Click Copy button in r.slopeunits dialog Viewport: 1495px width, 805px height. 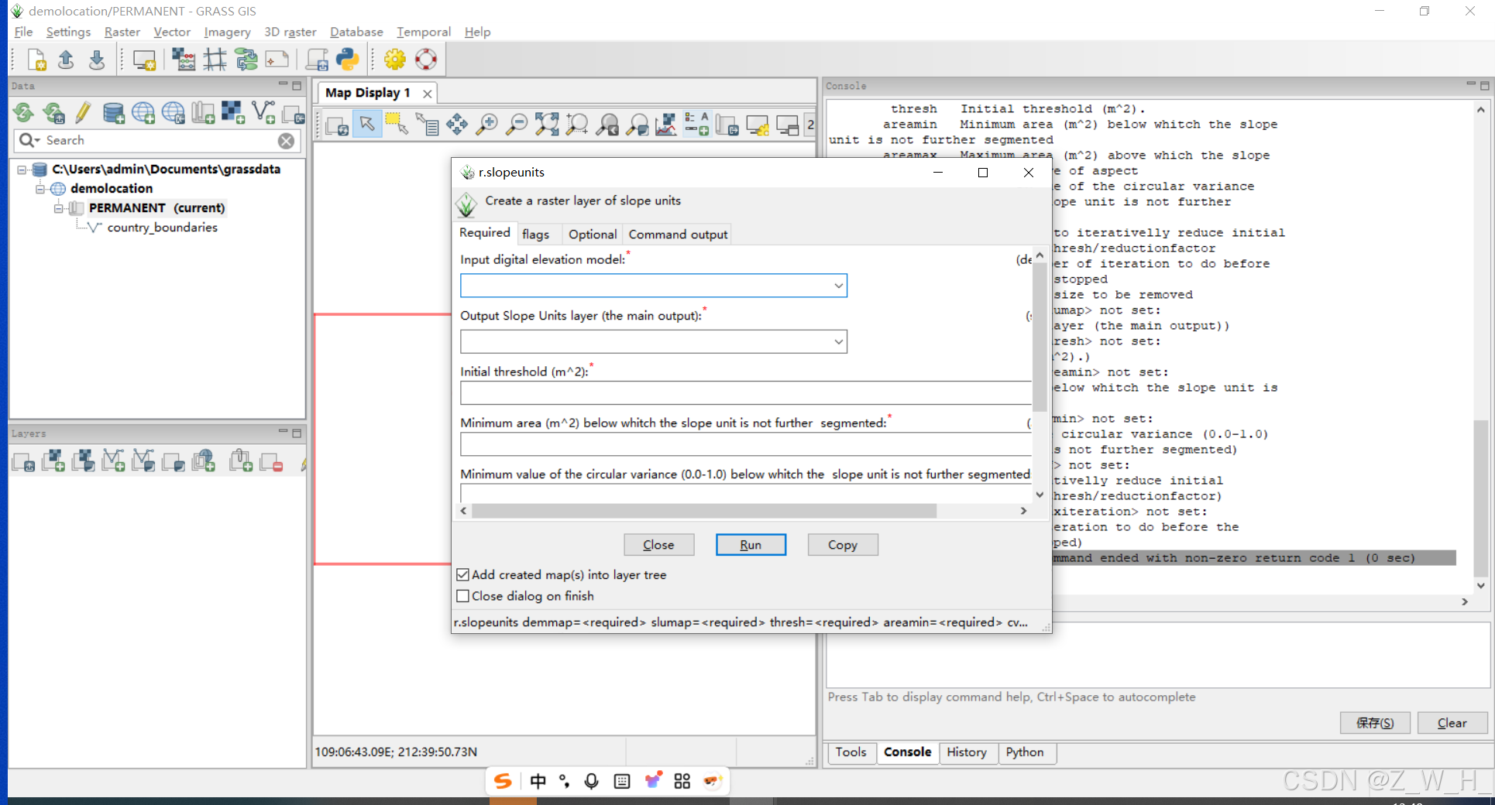(x=843, y=545)
